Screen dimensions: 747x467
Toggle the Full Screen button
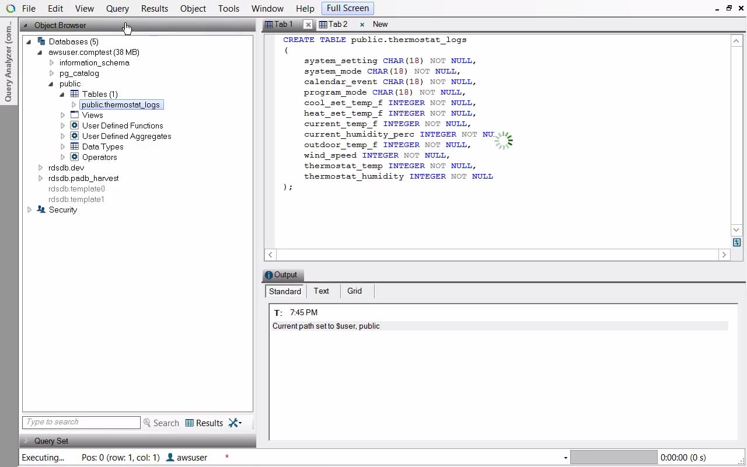click(x=347, y=8)
